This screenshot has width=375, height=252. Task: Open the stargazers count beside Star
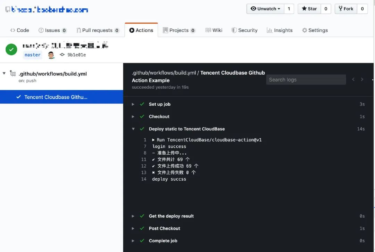pyautogui.click(x=326, y=9)
